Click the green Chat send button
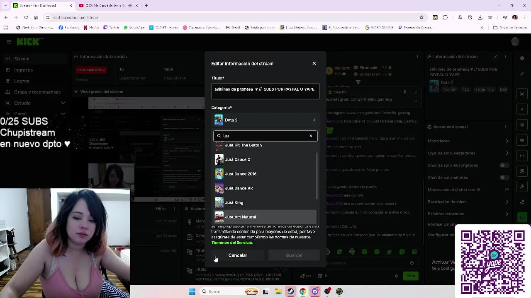The height and width of the screenshot is (298, 531). coord(410,276)
